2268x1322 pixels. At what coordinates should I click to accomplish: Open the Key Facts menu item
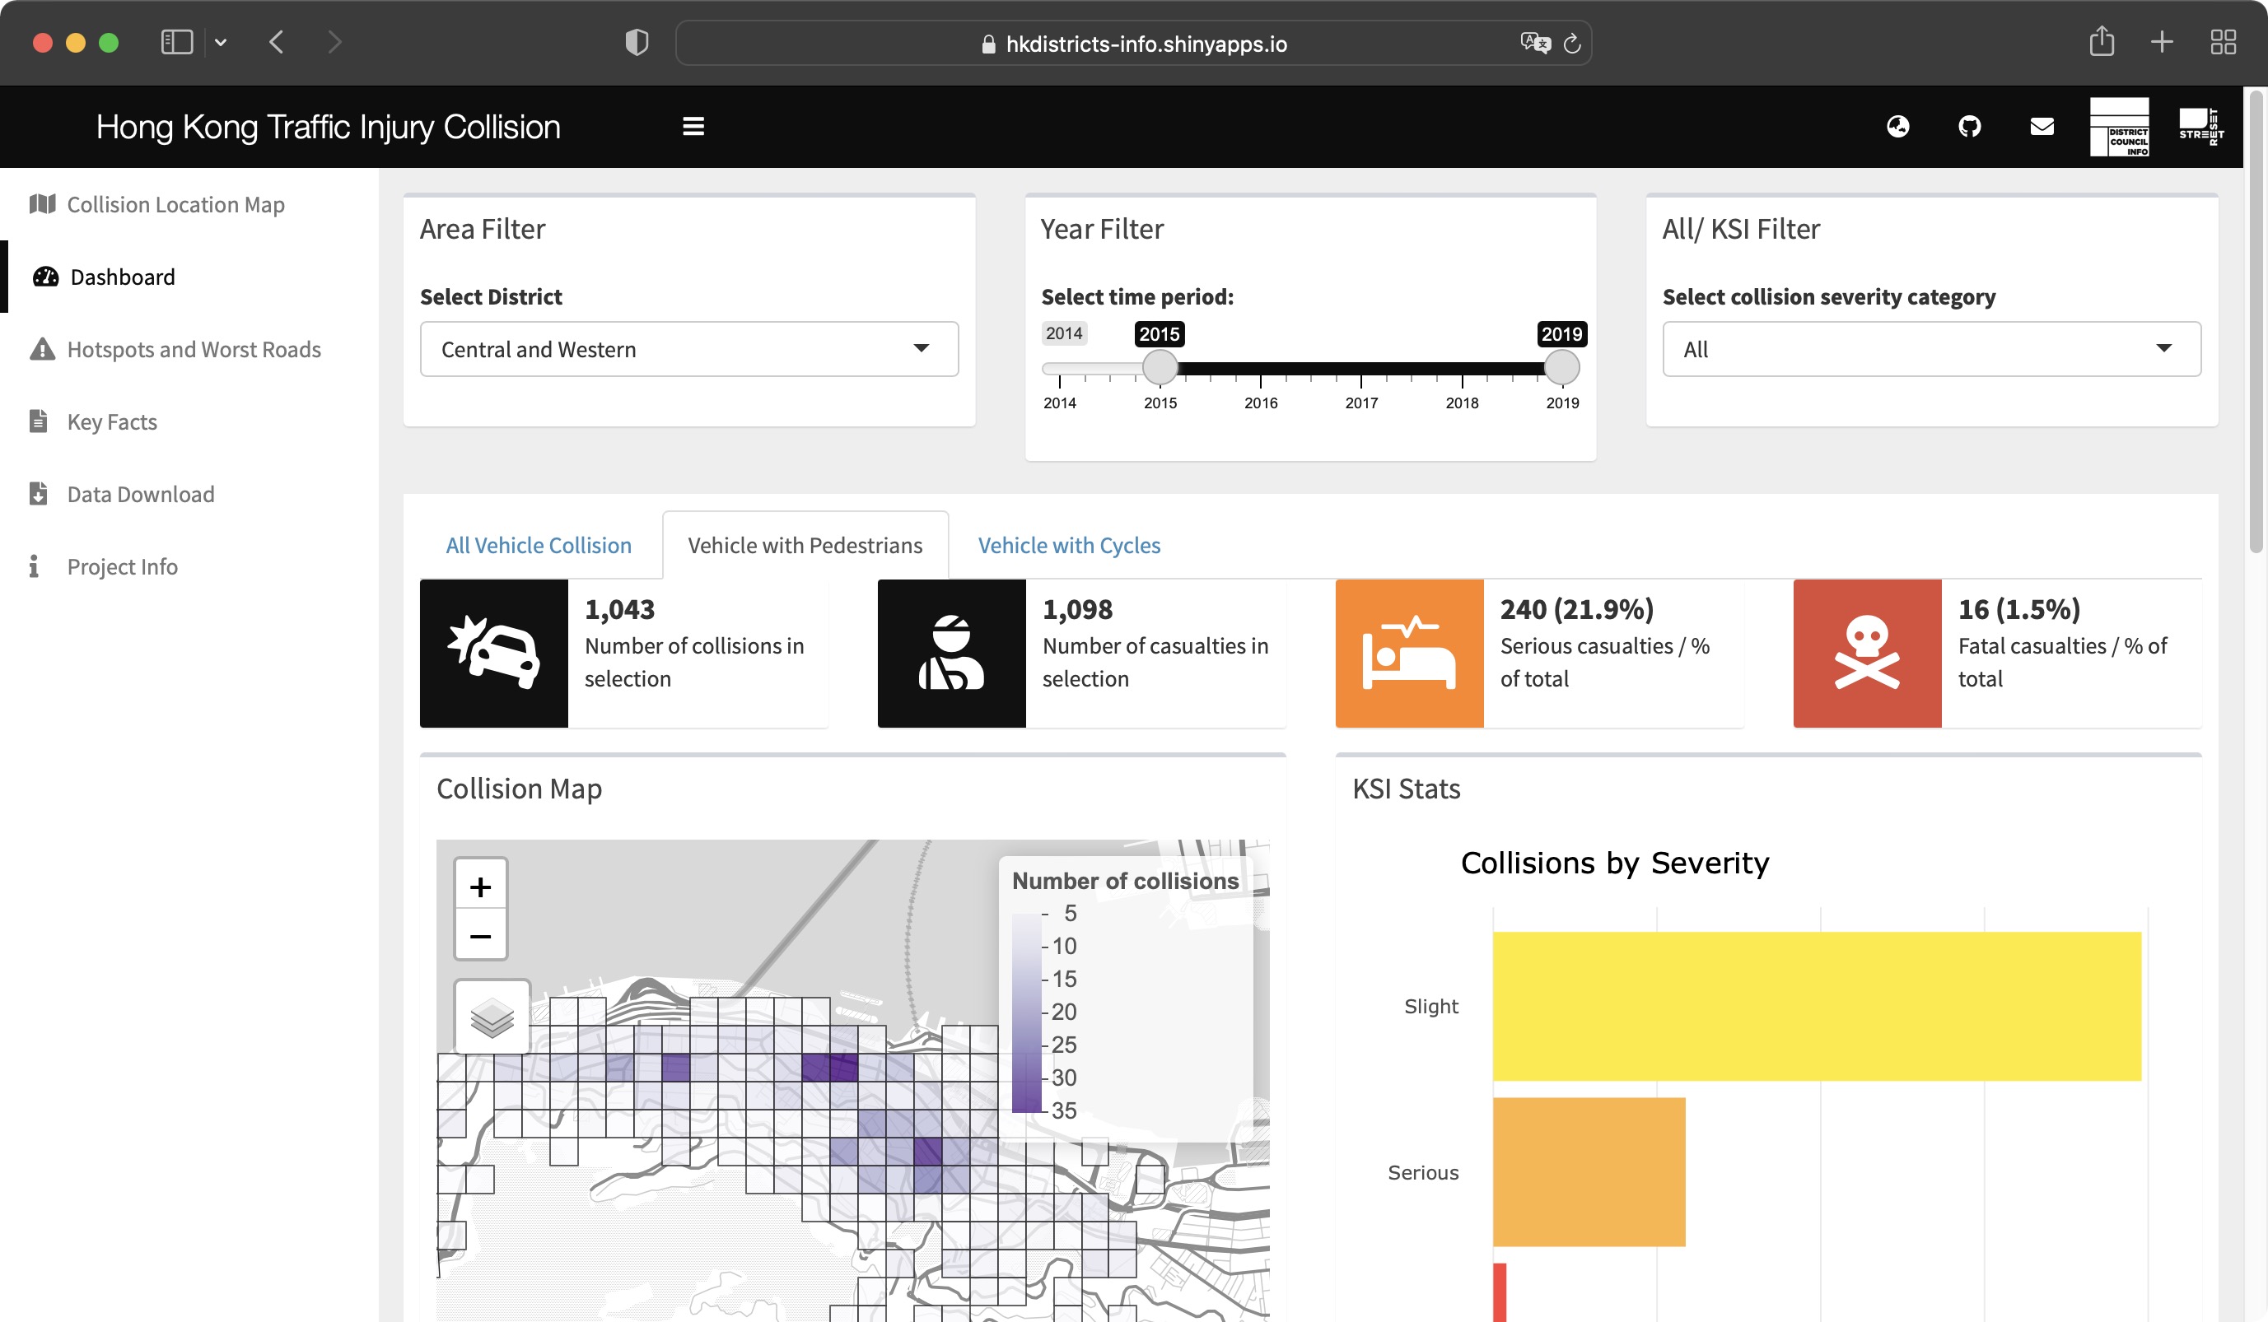click(110, 421)
